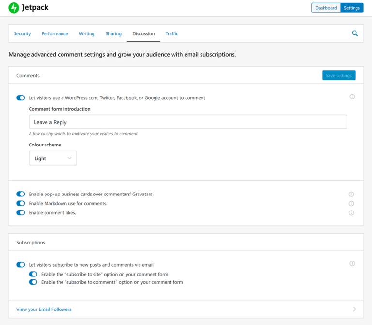The height and width of the screenshot is (325, 372).
Task: Click the Jetpack wordmark text
Action: pyautogui.click(x=35, y=8)
